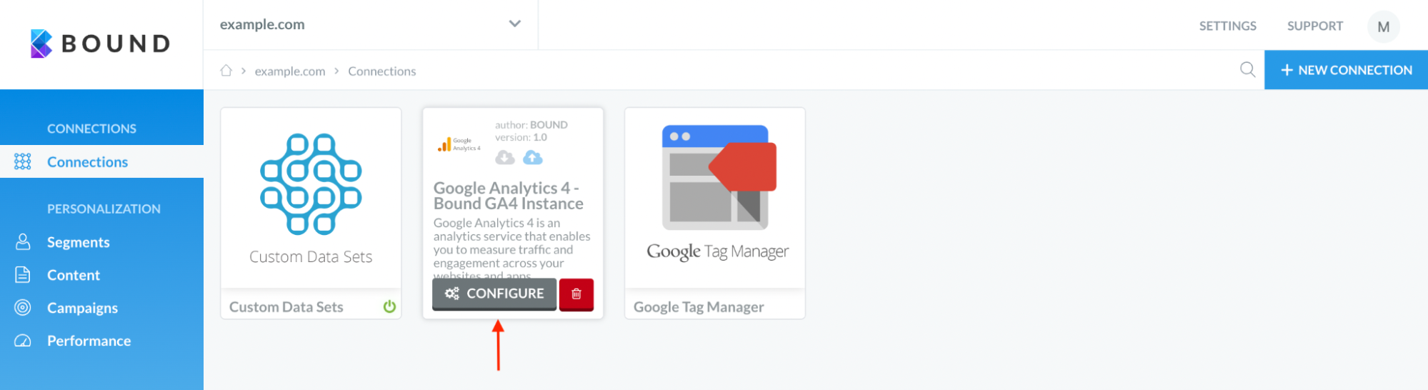Click the Content document icon
This screenshot has height=390, width=1428.
pos(23,274)
